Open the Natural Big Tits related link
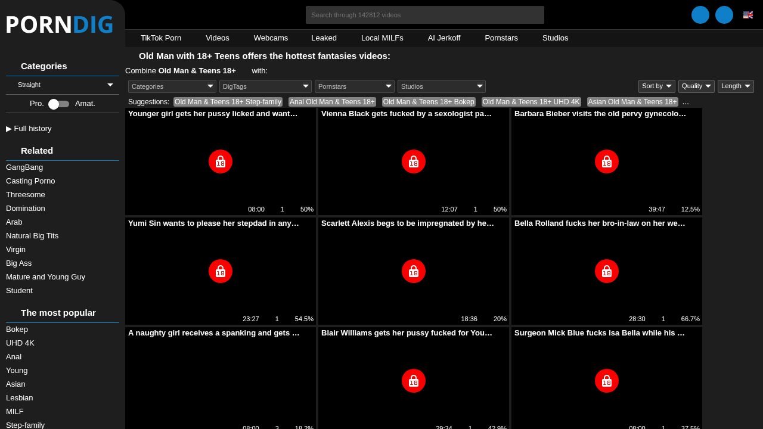Viewport: 763px width, 429px height. point(32,236)
